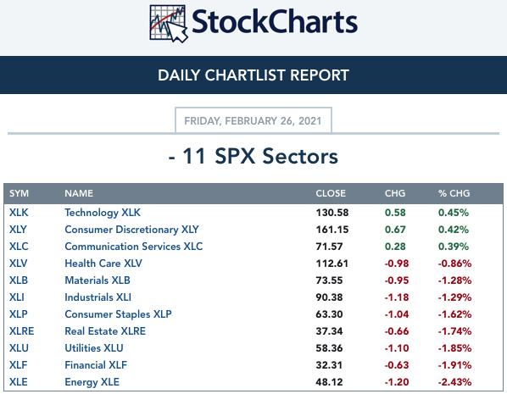Open Industrials XLI chart link
The width and height of the screenshot is (507, 394).
(x=98, y=297)
